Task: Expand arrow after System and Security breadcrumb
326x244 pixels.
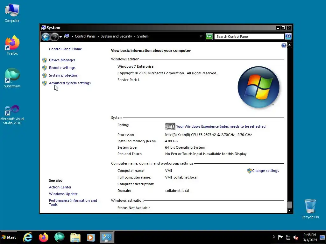Action: click(x=135, y=36)
